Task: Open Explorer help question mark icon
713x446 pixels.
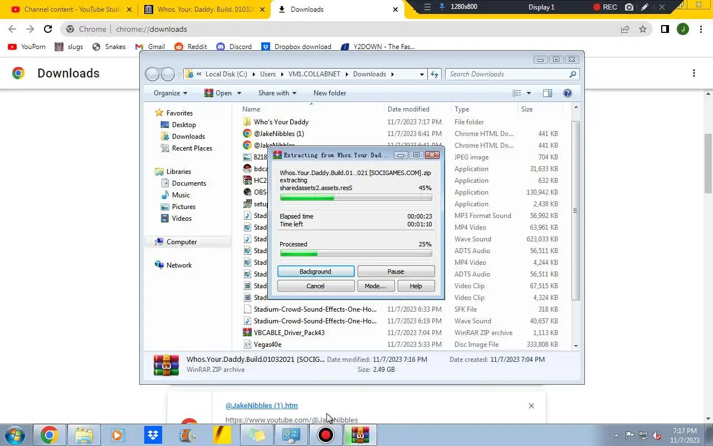Action: click(x=568, y=93)
